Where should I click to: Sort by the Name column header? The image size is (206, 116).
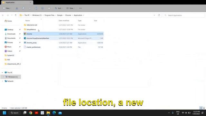pyautogui.click(x=28, y=21)
